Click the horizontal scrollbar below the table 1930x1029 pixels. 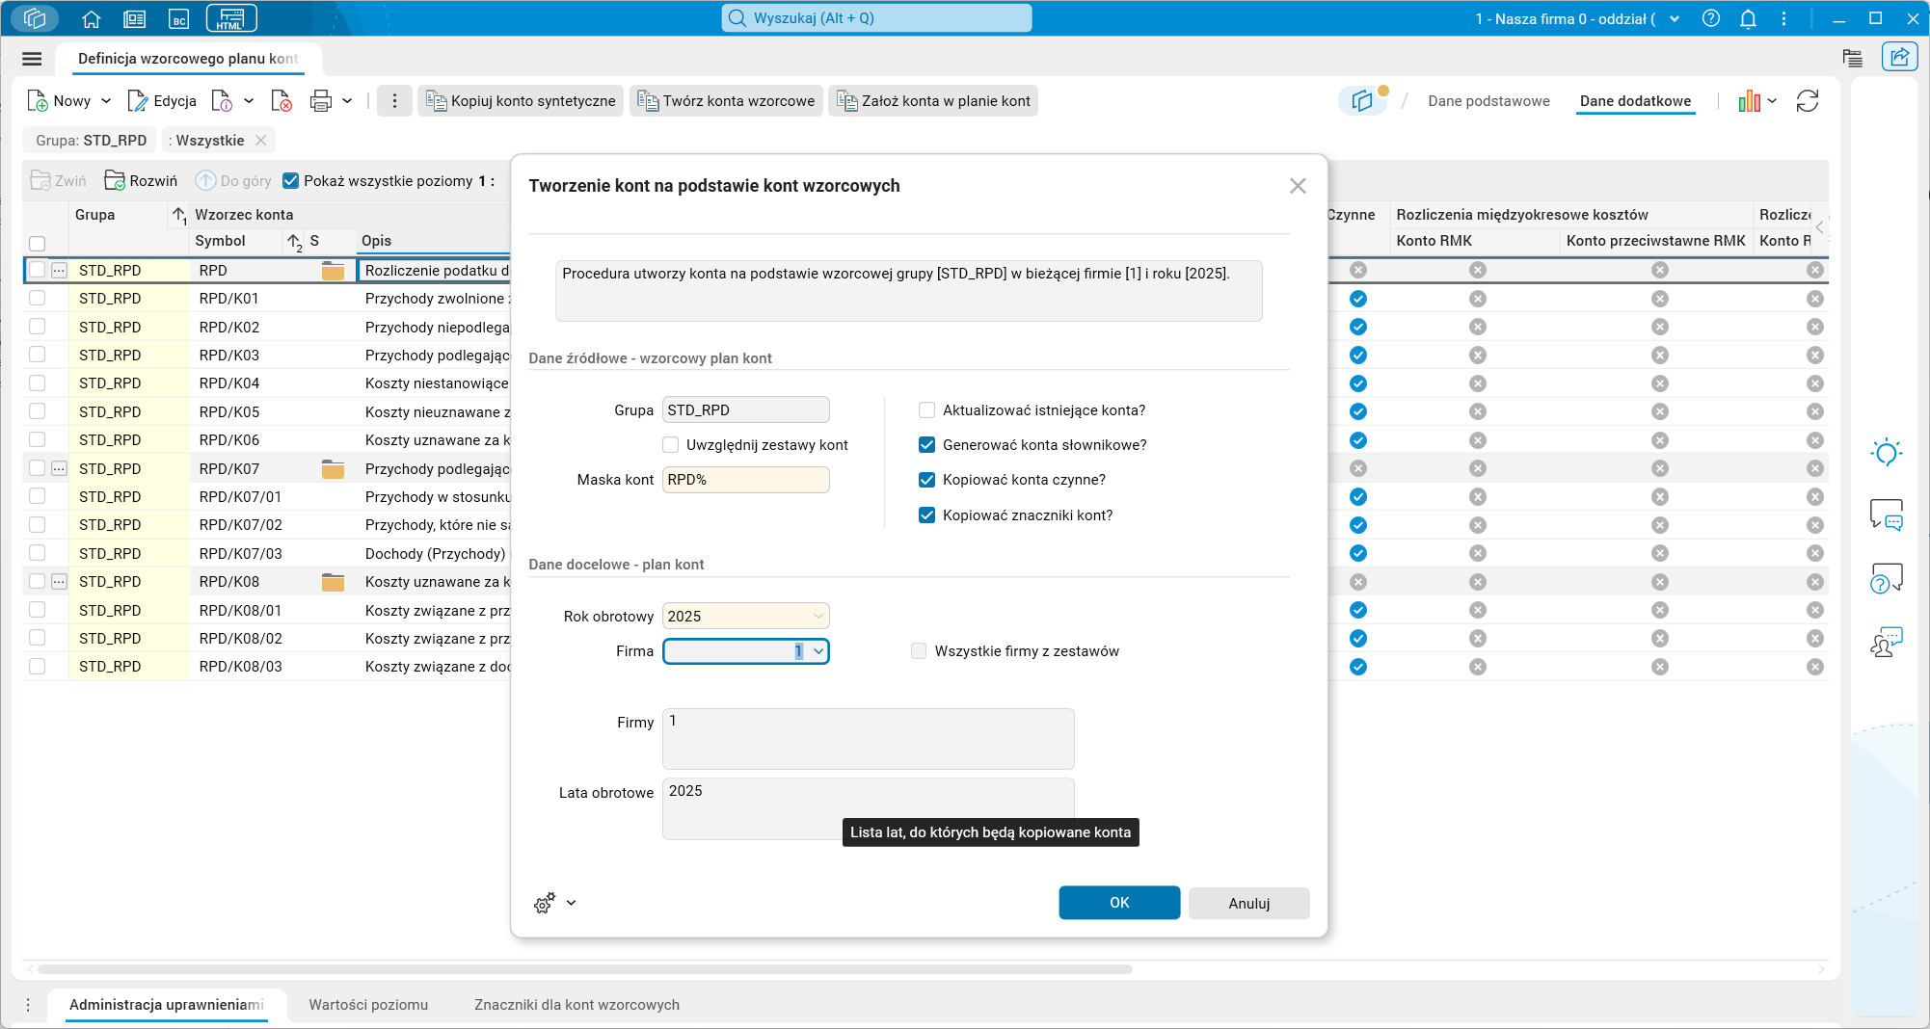585,969
